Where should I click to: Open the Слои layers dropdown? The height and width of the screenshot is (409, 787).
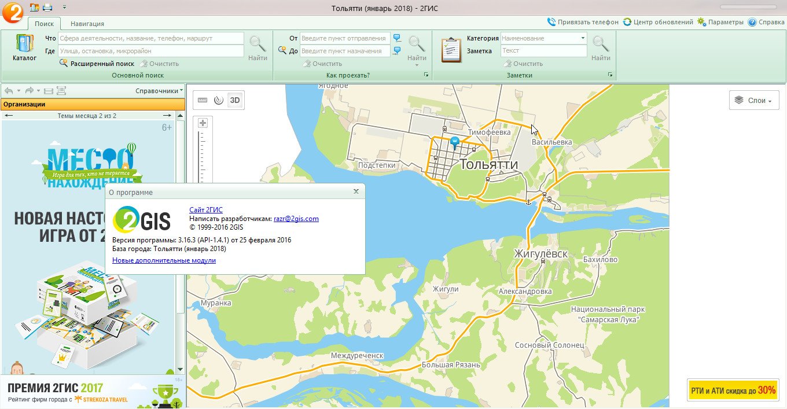point(753,100)
